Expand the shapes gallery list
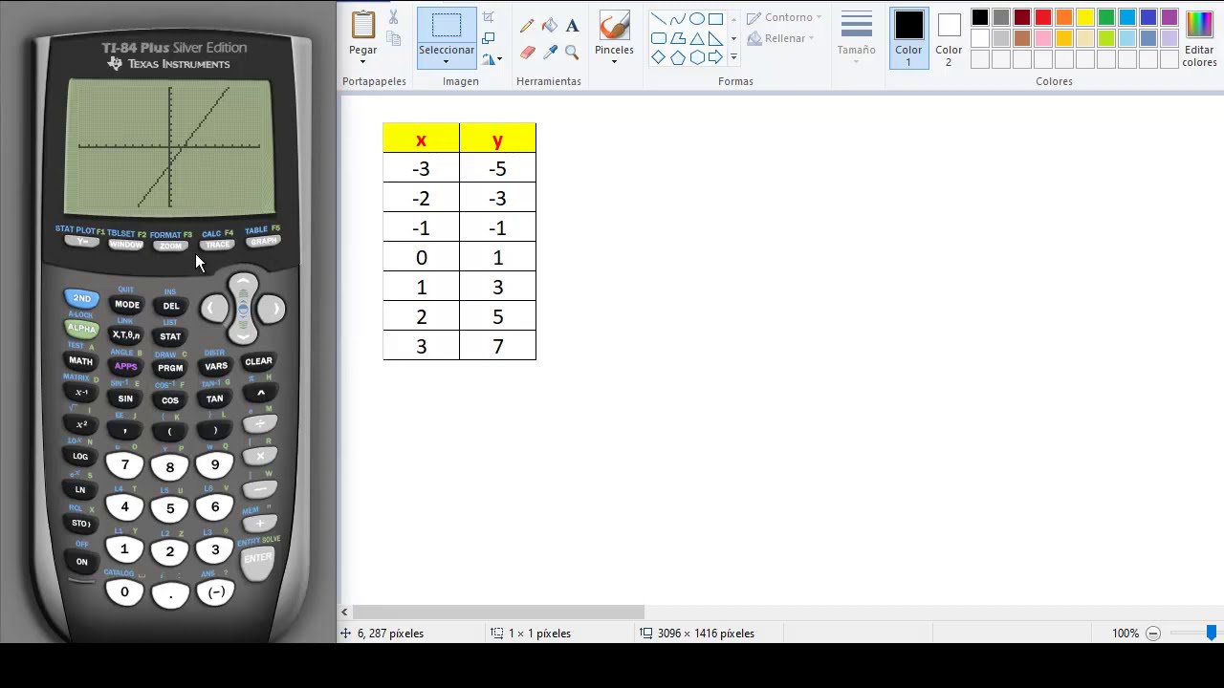 pos(733,57)
